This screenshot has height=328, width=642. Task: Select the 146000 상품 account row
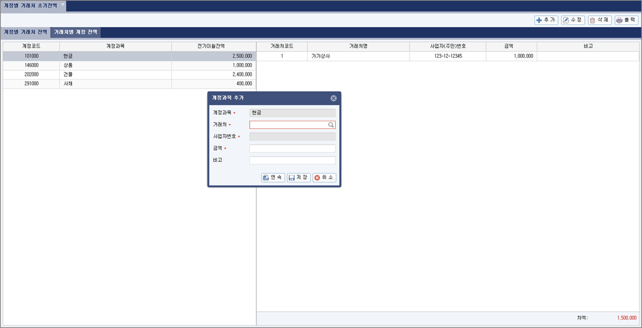point(130,65)
